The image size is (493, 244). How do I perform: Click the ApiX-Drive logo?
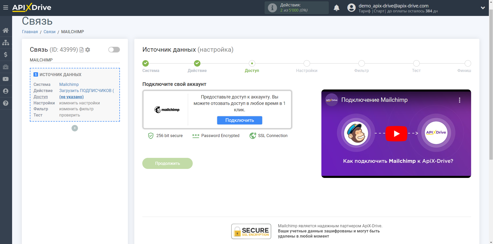coord(32,7)
